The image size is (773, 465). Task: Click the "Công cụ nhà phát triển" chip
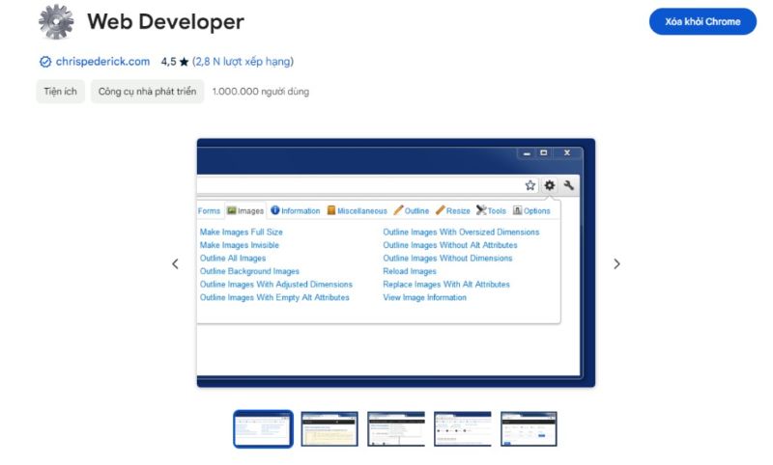click(147, 92)
